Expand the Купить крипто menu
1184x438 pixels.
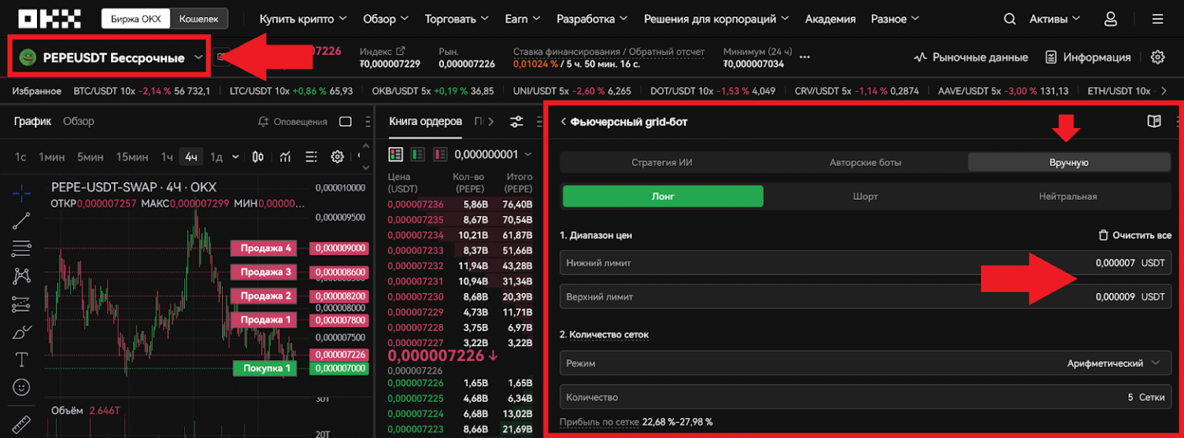[x=302, y=19]
